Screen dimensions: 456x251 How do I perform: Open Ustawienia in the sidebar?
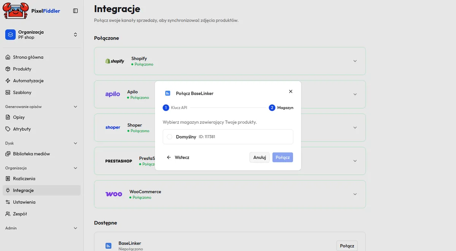tap(42, 202)
